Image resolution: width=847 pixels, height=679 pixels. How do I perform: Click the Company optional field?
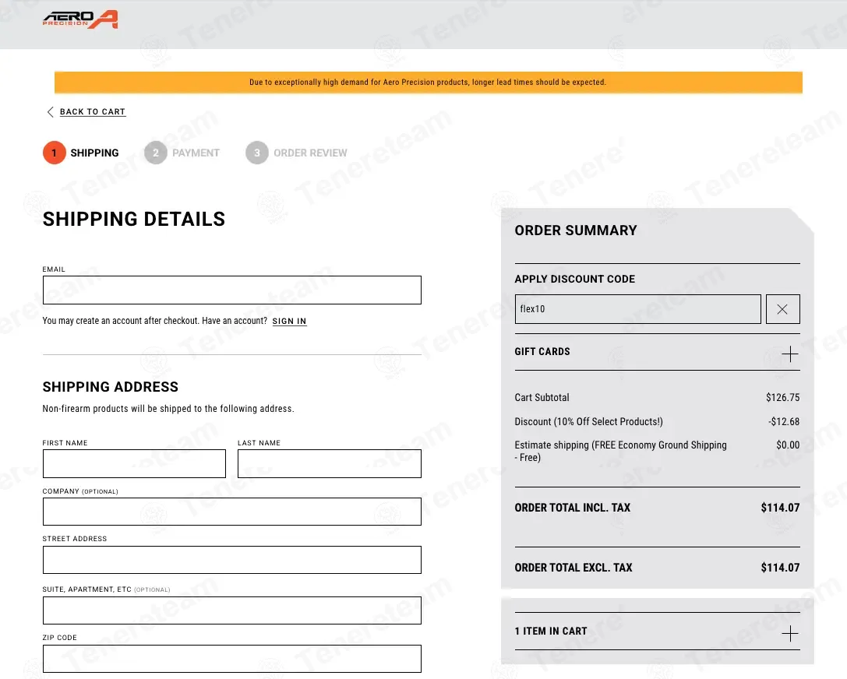pyautogui.click(x=231, y=512)
